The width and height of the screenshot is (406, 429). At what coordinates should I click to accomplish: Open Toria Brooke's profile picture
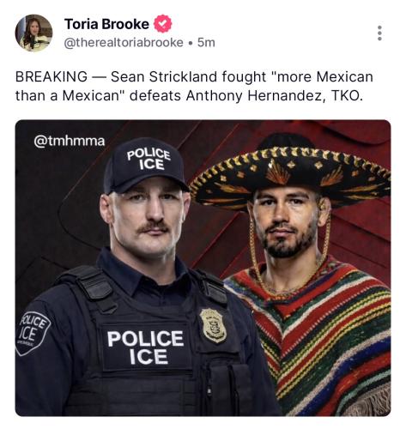tap(33, 33)
